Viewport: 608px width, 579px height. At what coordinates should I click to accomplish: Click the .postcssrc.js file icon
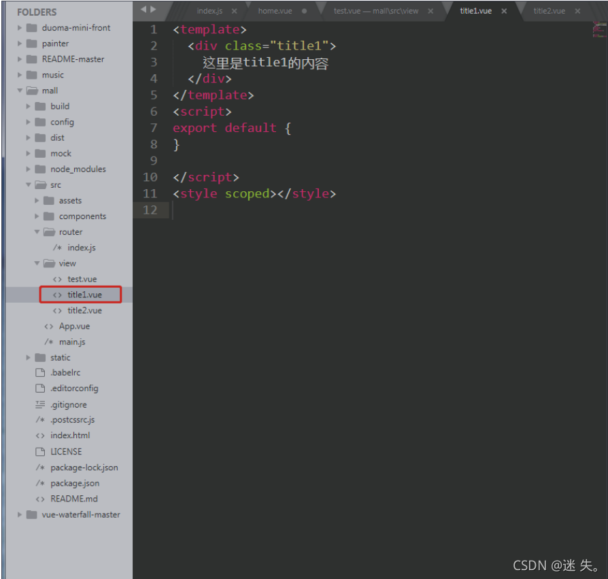[40, 420]
